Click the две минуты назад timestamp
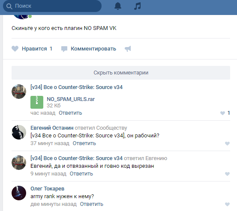Screen dimensions: 237x211 [54, 204]
